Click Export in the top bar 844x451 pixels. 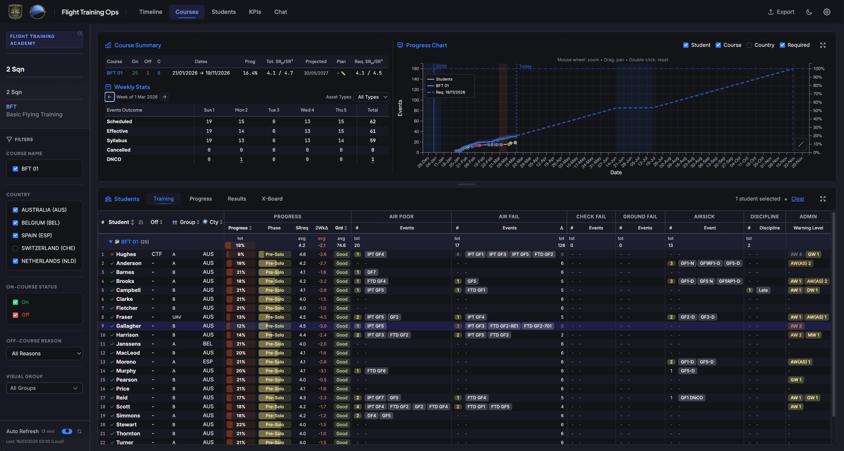(781, 12)
